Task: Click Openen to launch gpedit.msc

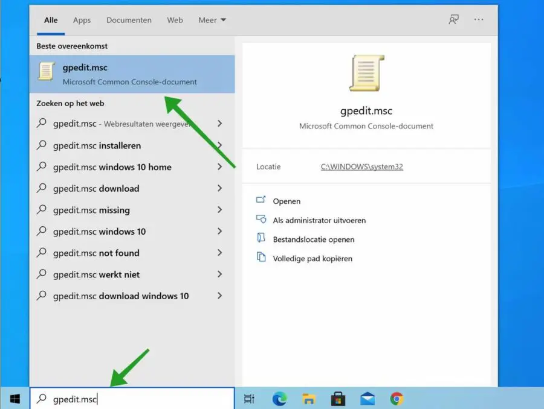Action: pos(287,201)
